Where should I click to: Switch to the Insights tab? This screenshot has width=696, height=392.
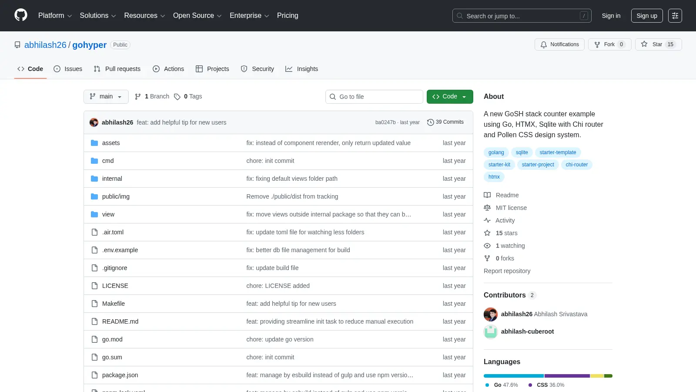pyautogui.click(x=302, y=69)
